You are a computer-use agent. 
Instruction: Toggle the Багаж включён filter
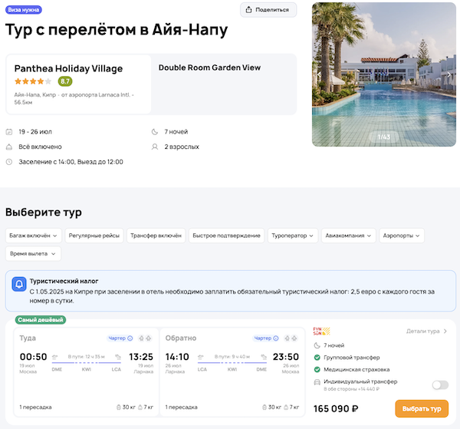(x=31, y=236)
